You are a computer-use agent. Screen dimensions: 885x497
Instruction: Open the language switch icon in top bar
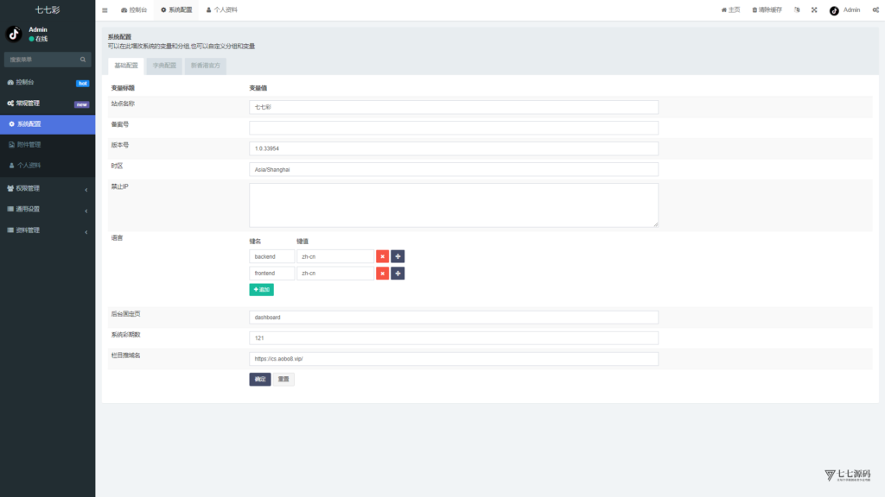tap(797, 10)
